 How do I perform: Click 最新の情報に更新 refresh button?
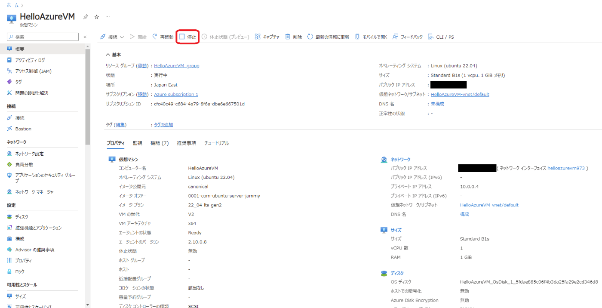click(328, 37)
